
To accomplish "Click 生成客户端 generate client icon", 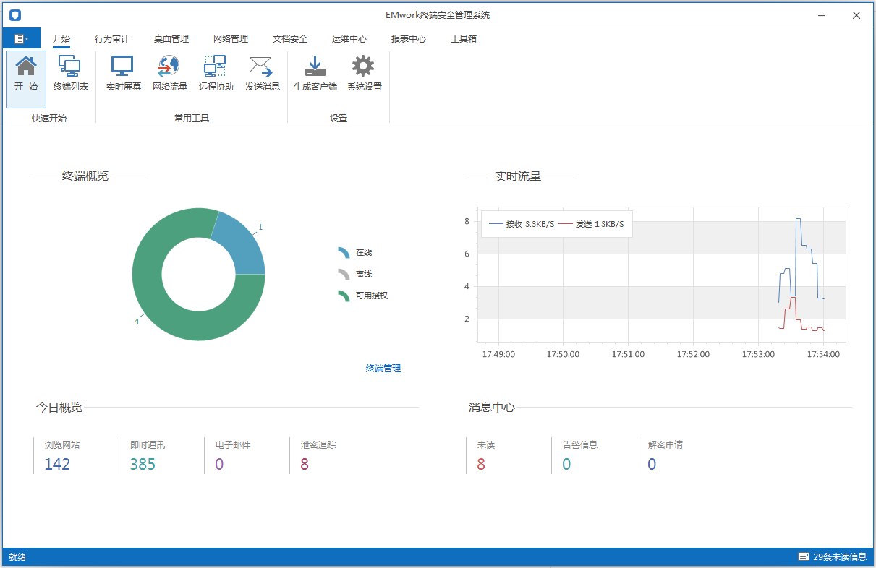I will click(315, 74).
